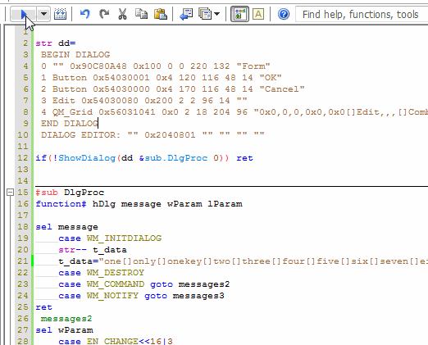Click the go back arrow icon
Screen dimensions: 428x345
click(x=186, y=14)
